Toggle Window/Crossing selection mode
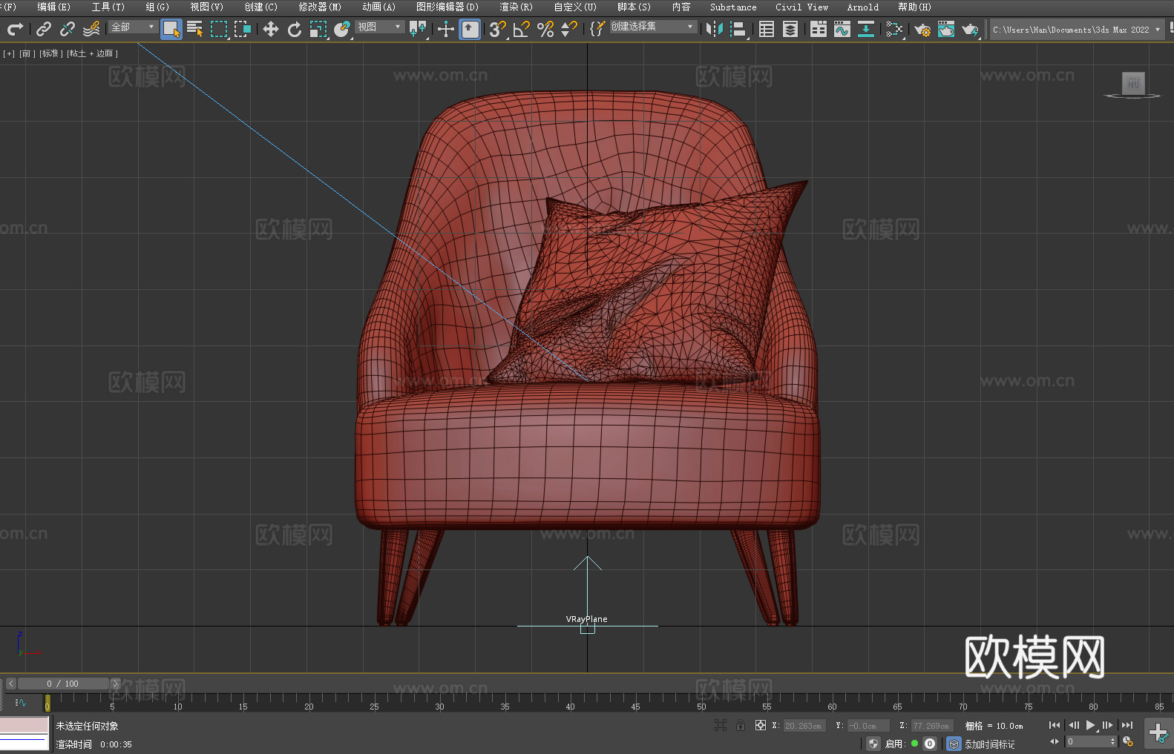The image size is (1174, 754). click(x=243, y=29)
